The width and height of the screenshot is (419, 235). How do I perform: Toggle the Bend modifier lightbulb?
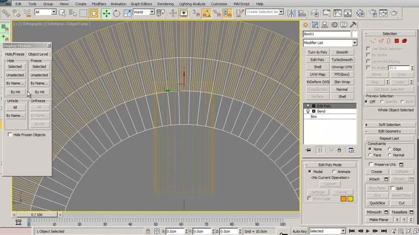pyautogui.click(x=308, y=111)
